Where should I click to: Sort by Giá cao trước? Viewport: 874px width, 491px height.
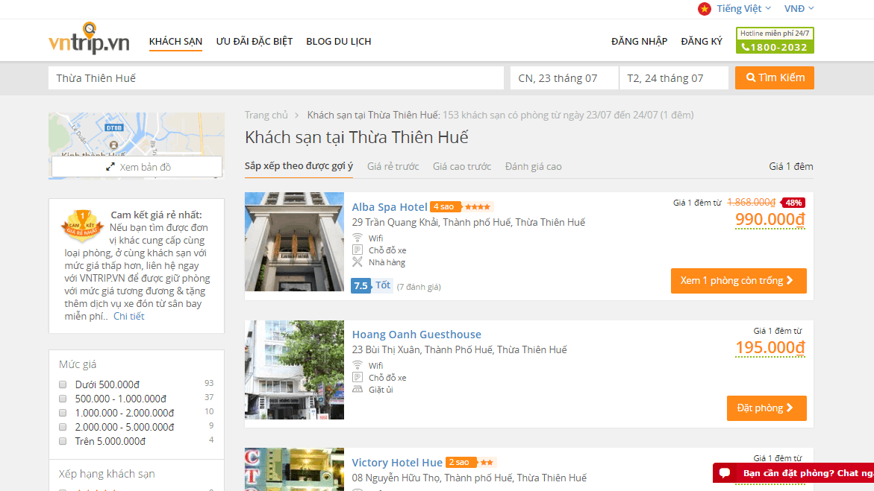462,166
